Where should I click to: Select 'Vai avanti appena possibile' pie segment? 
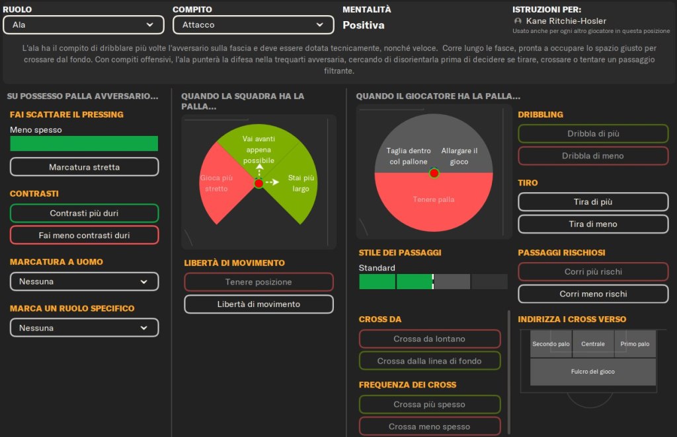pyautogui.click(x=259, y=145)
